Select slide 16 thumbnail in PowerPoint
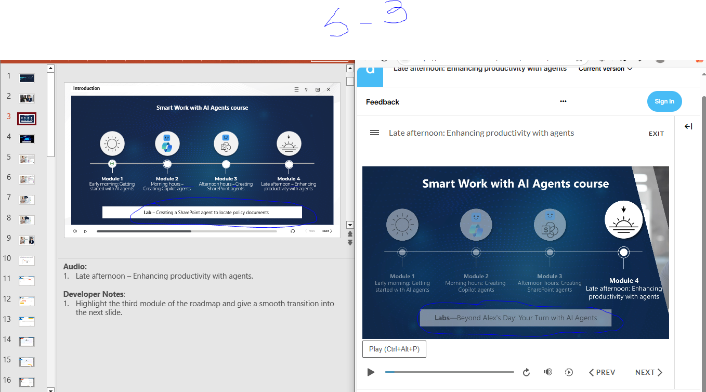 click(27, 382)
